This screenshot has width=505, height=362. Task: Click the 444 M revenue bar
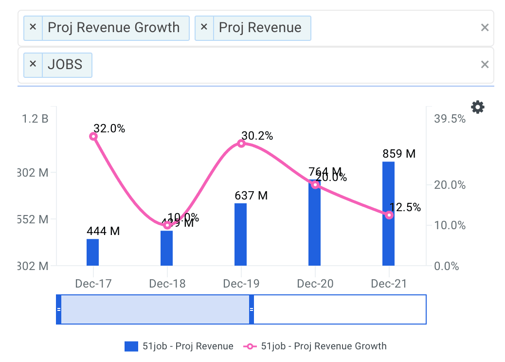click(x=92, y=253)
